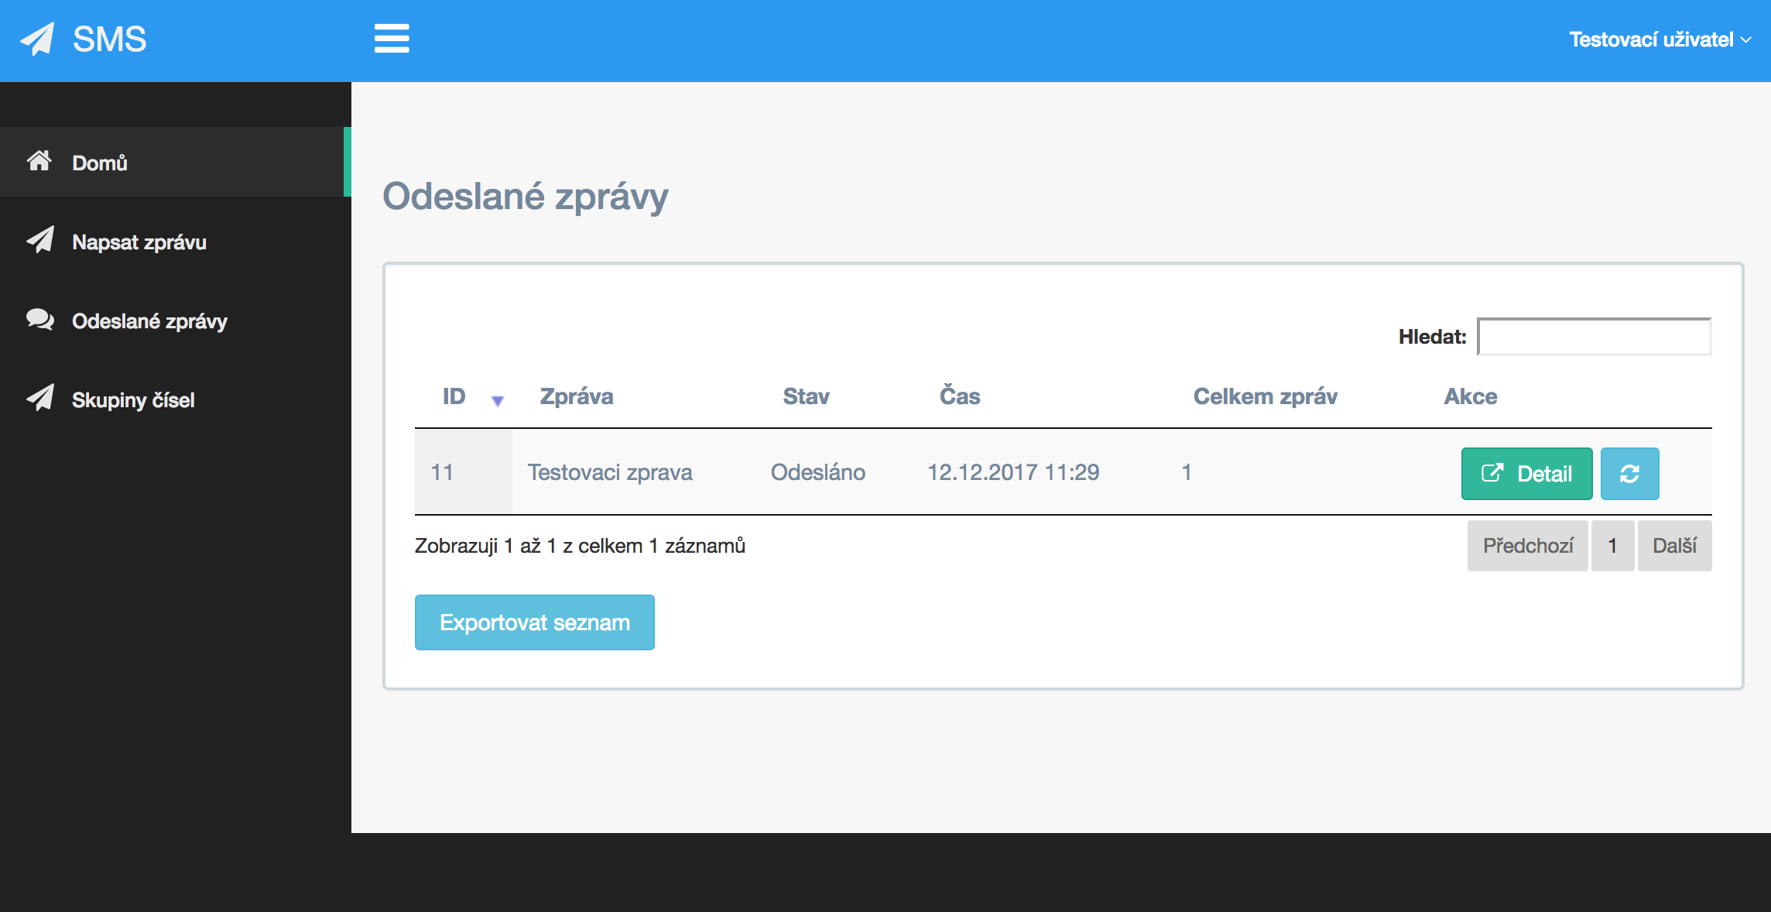Toggle the hamburger sidebar menu
This screenshot has width=1771, height=912.
[x=392, y=39]
